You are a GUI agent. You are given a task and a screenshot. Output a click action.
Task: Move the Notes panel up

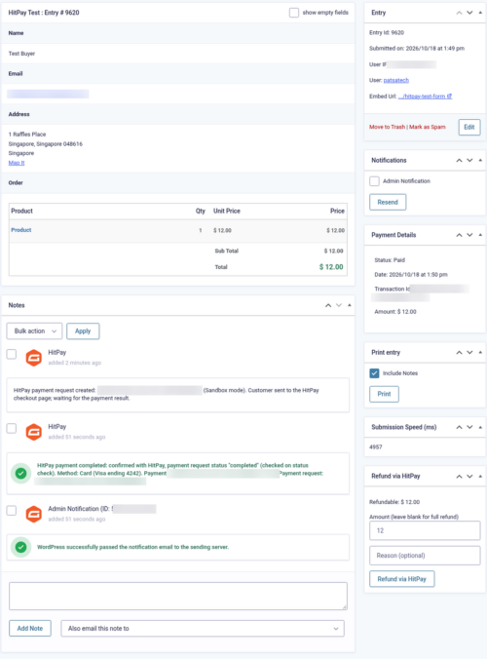[328, 305]
